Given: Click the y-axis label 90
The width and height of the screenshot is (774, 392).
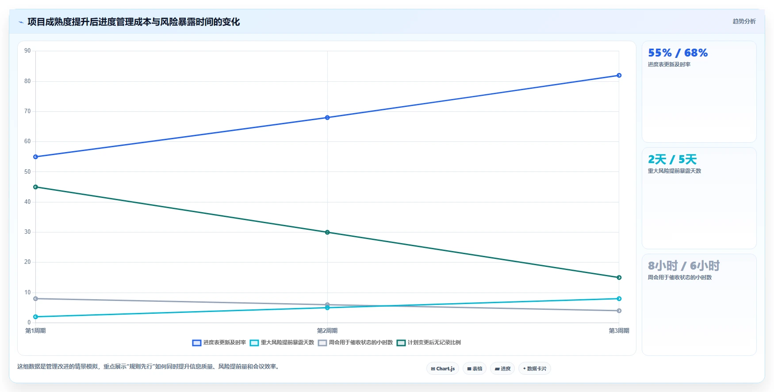Looking at the screenshot, I should coord(27,51).
